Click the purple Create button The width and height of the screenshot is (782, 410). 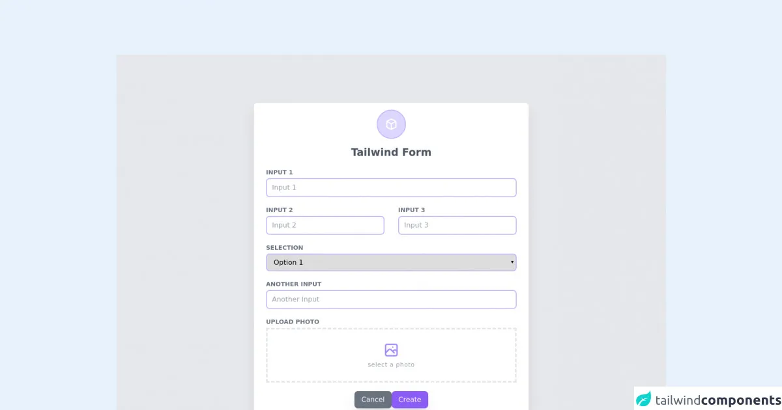pyautogui.click(x=410, y=400)
